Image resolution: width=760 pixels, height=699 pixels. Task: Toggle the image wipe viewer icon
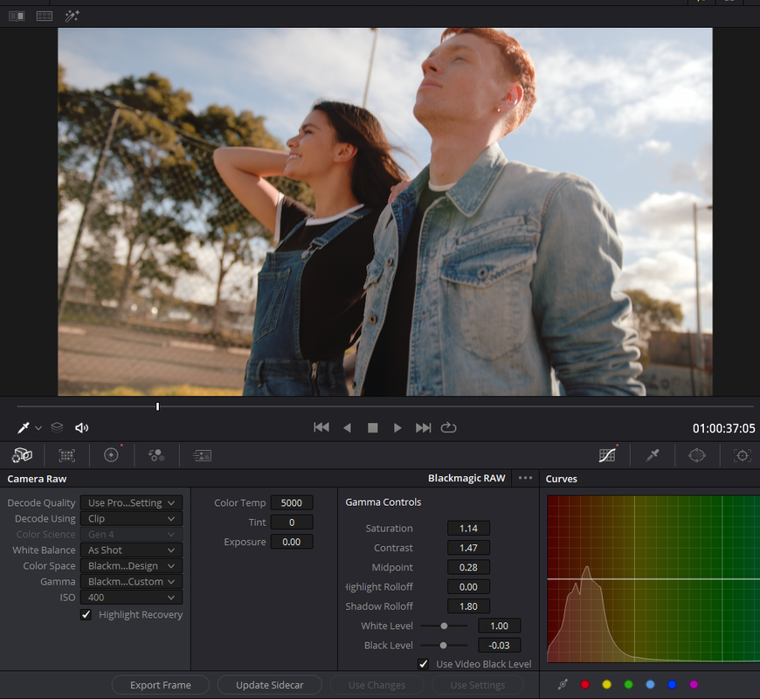pos(17,16)
